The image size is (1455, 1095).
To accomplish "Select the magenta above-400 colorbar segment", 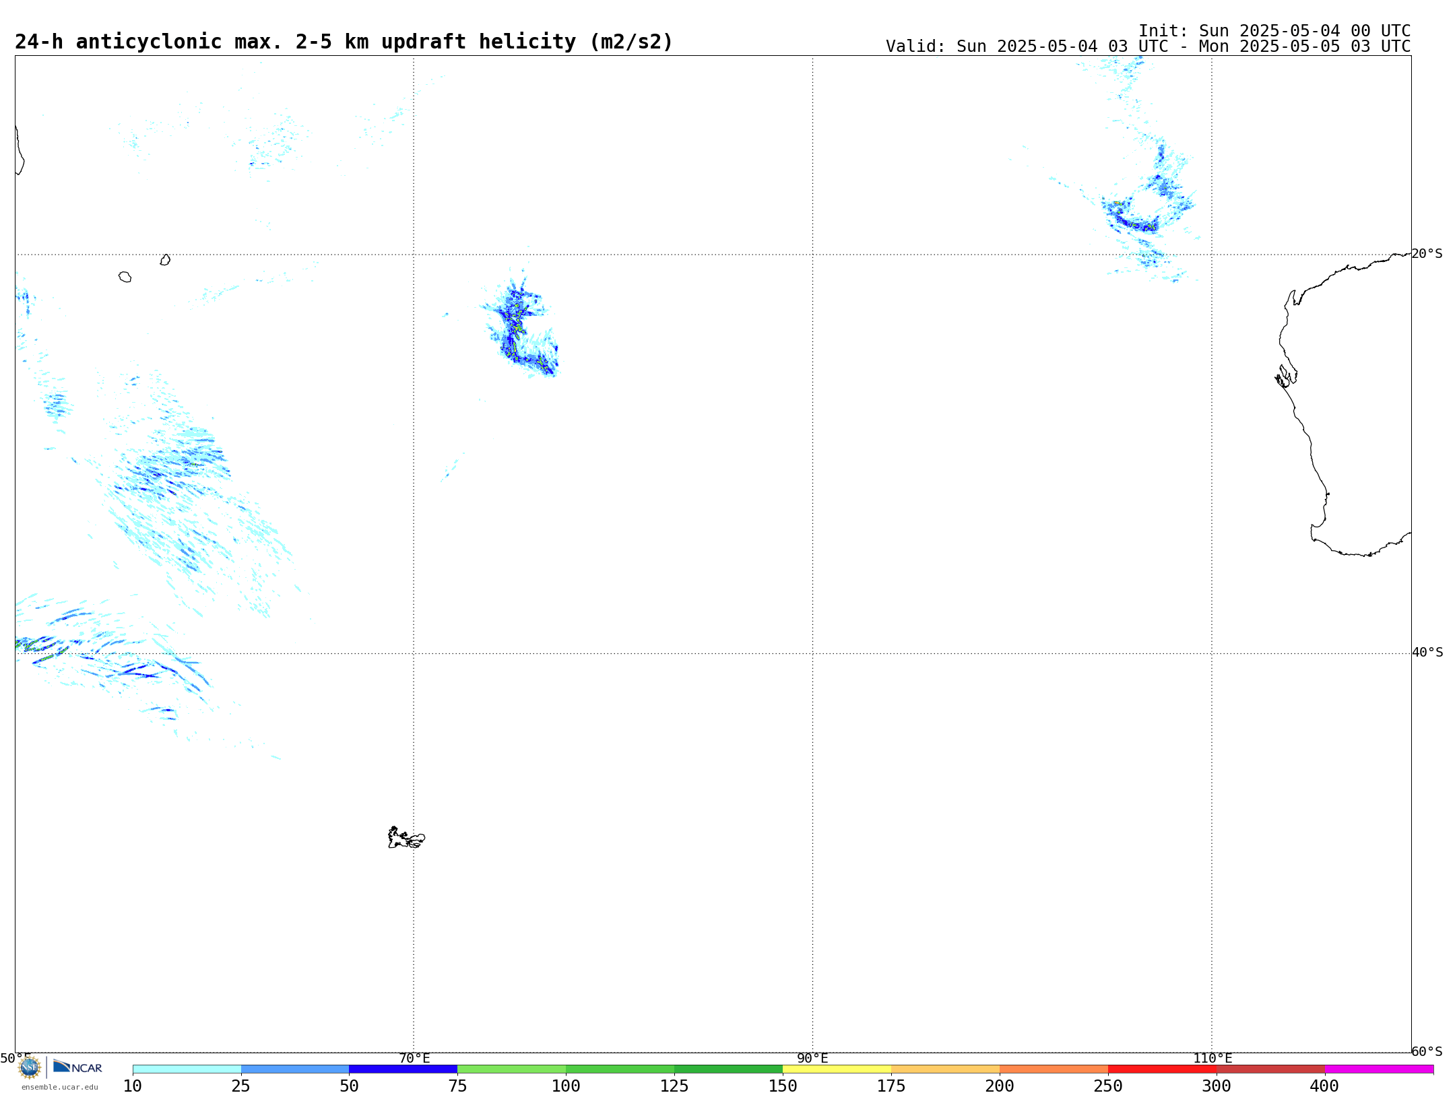I will pyautogui.click(x=1380, y=1069).
